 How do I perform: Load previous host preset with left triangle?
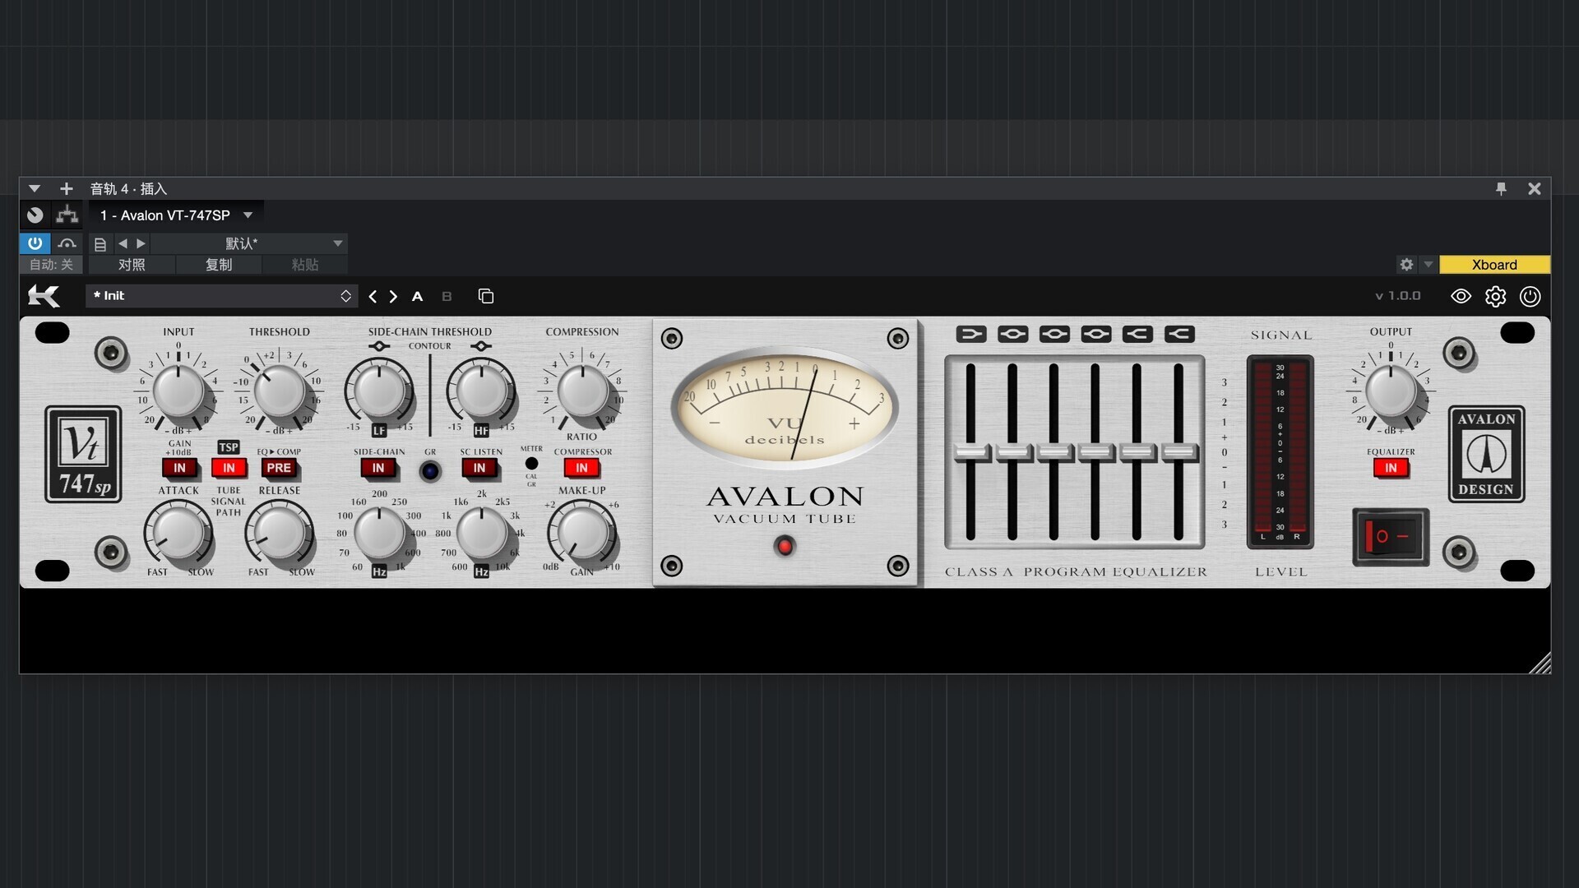tap(123, 243)
